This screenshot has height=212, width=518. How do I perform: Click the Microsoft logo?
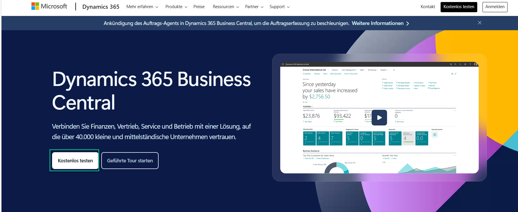tap(49, 6)
